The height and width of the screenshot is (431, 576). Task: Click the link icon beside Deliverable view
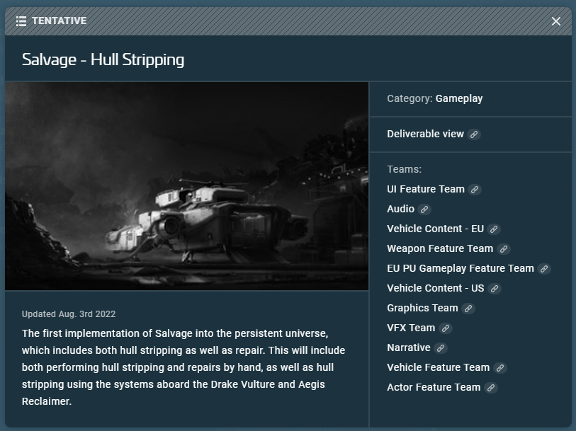coord(475,134)
